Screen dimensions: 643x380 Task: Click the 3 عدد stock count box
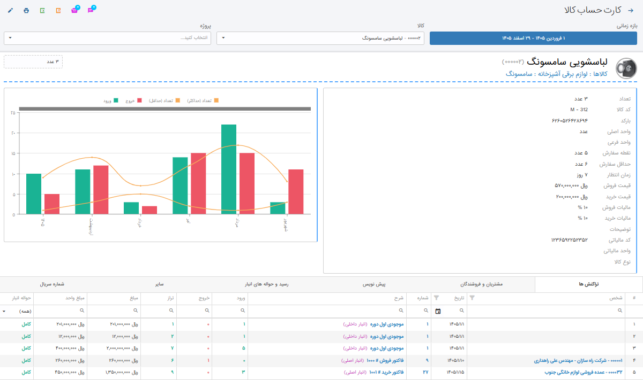coord(33,61)
